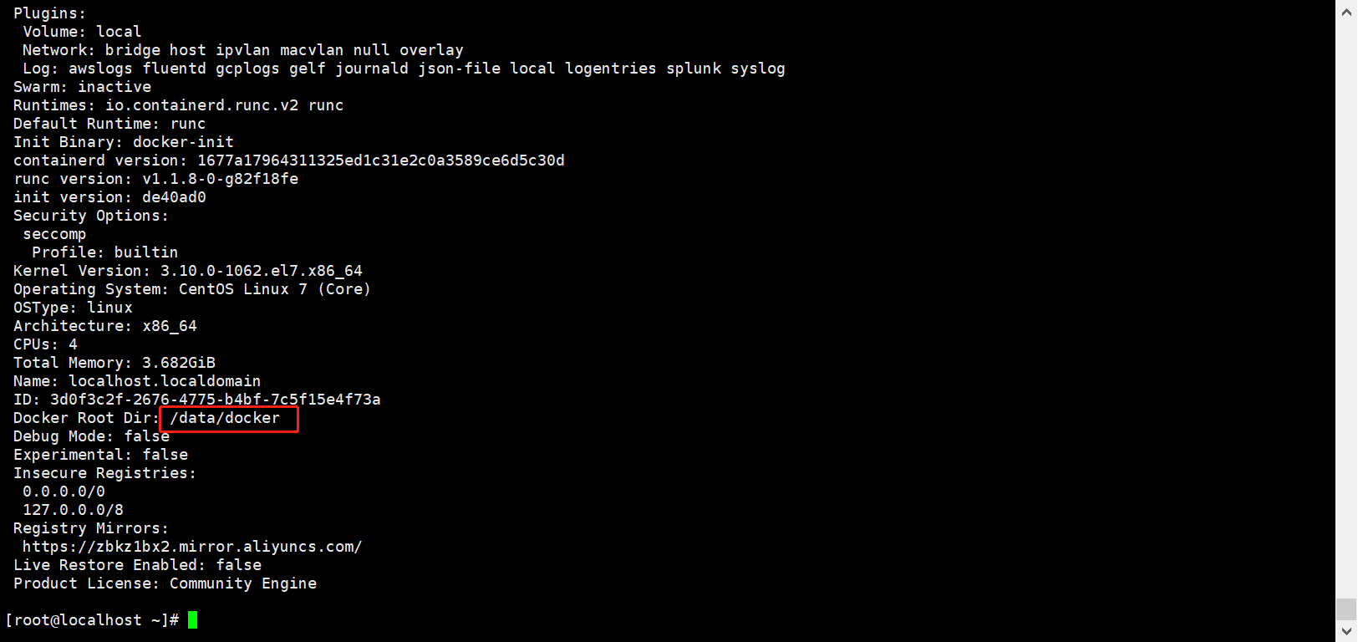Viewport: 1358px width, 642px height.
Task: Click the Swarm: inactive line
Action: point(82,87)
